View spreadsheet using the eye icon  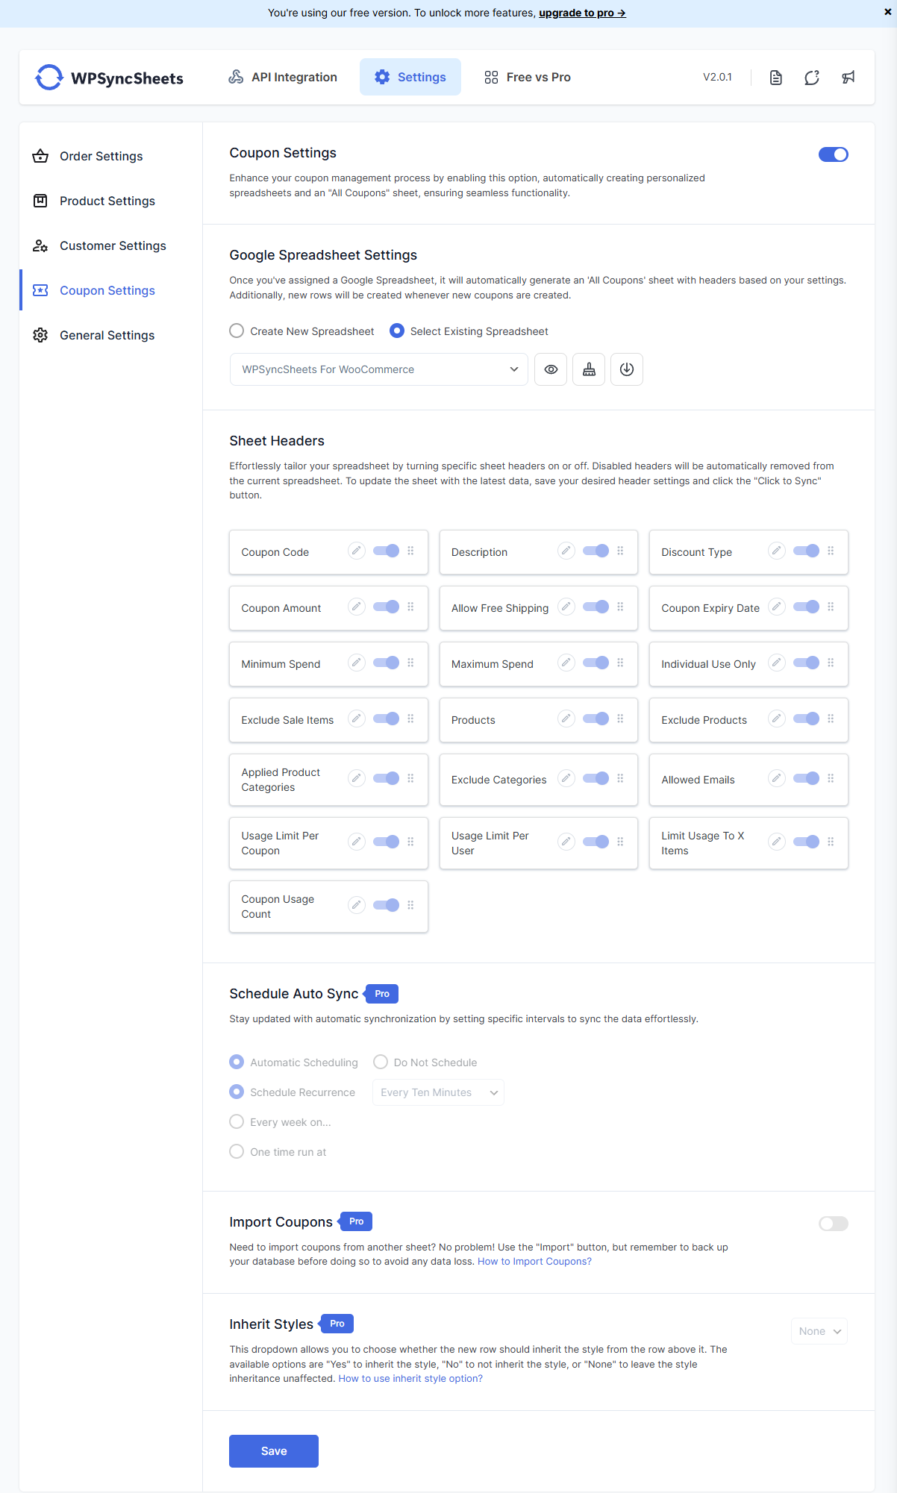point(551,369)
